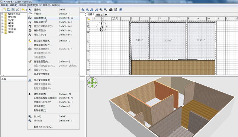Click the New home toolbar icon

tap(4, 10)
